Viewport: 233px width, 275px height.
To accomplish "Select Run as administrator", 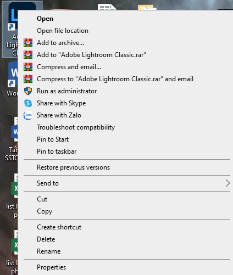I will coord(67,91).
